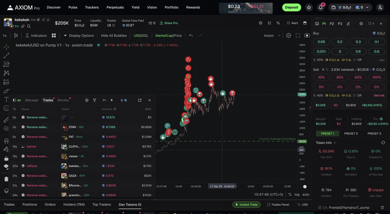This screenshot has height=214, width=390.
Task: Toggle the All view in trades panel
Action: click(x=17, y=100)
